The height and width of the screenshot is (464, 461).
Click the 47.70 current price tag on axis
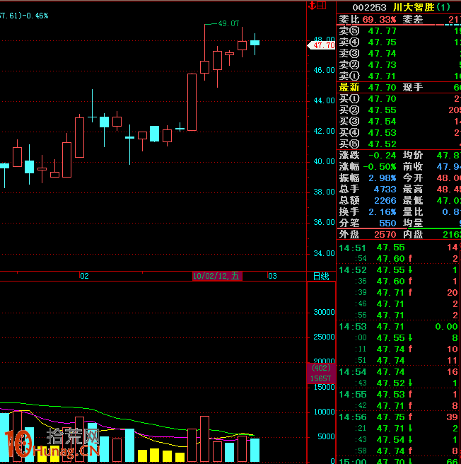pyautogui.click(x=322, y=45)
